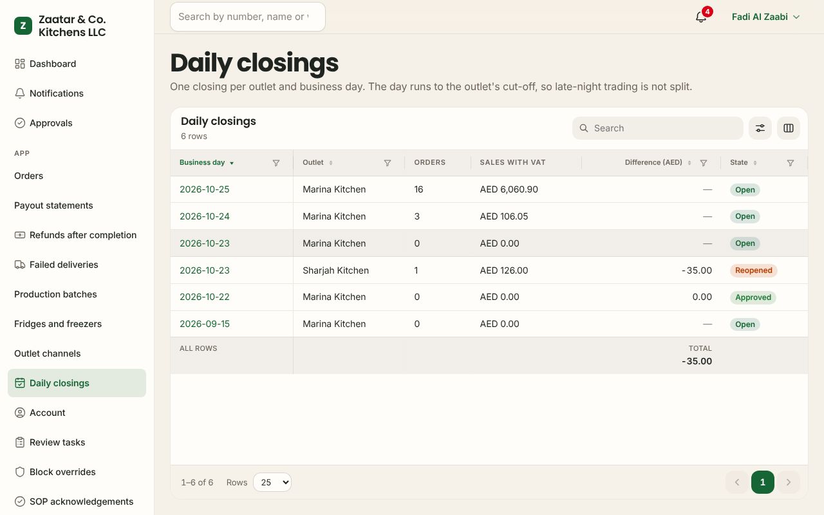Open Block overrides in sidebar

pyautogui.click(x=77, y=472)
